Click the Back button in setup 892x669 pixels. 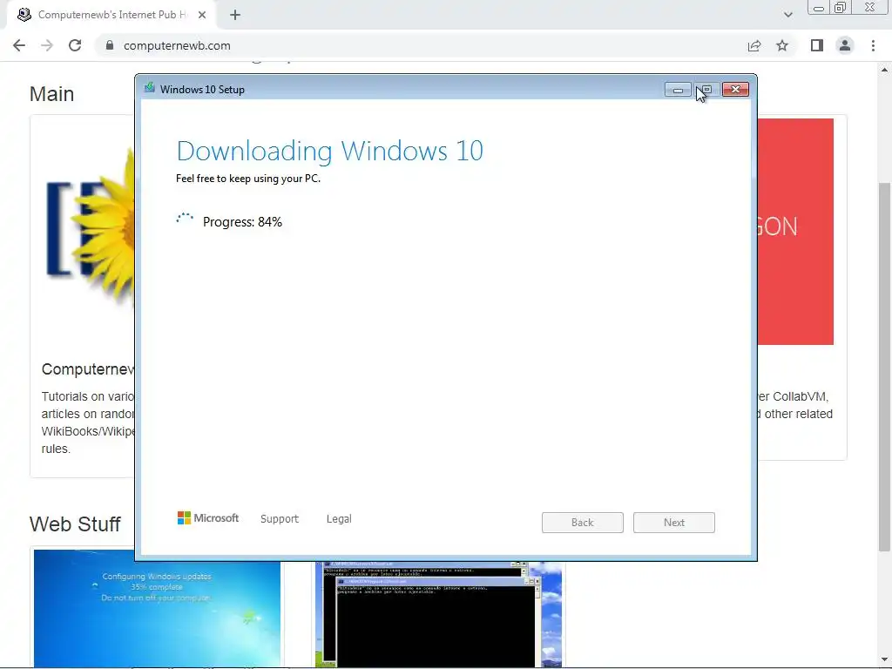583,523
